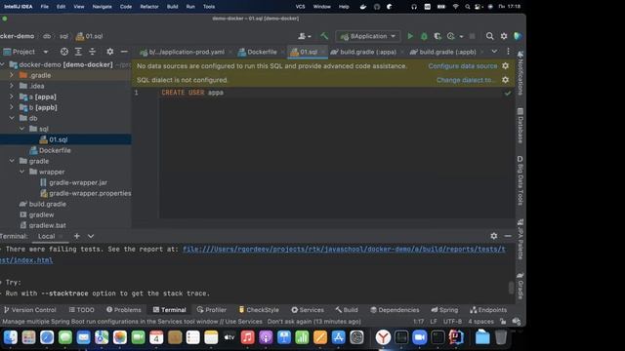The image size is (625, 351).
Task: Click green inspection checkmark in editor
Action: pos(508,94)
